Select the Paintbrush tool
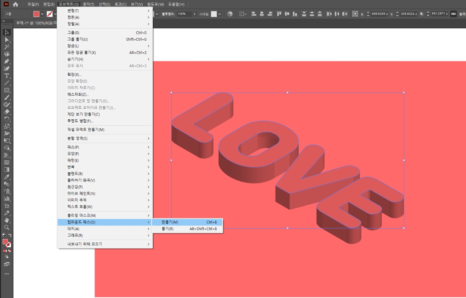 pos(7,97)
